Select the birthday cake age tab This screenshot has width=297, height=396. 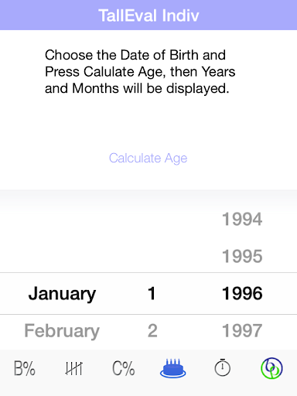[x=173, y=368]
